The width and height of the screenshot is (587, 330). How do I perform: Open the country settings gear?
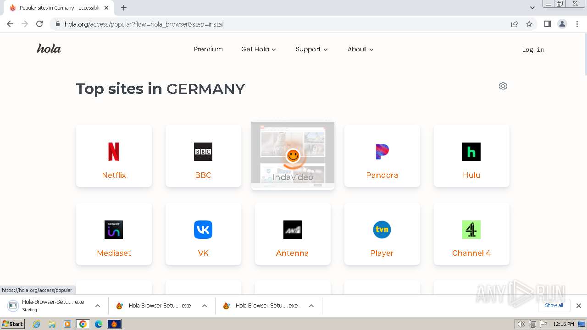[x=503, y=86]
